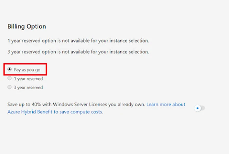Click the Save up to 40% description text
229x154 pixels.
click(x=76, y=105)
